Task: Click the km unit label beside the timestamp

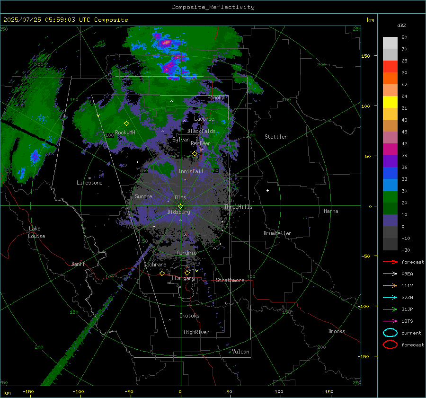Action: [370, 20]
